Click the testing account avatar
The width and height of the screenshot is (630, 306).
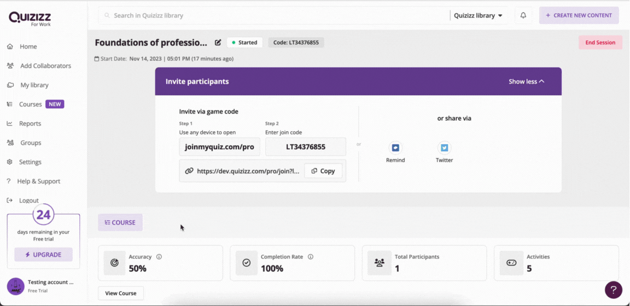(16, 286)
